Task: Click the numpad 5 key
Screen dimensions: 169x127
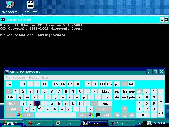Action: [147, 103]
